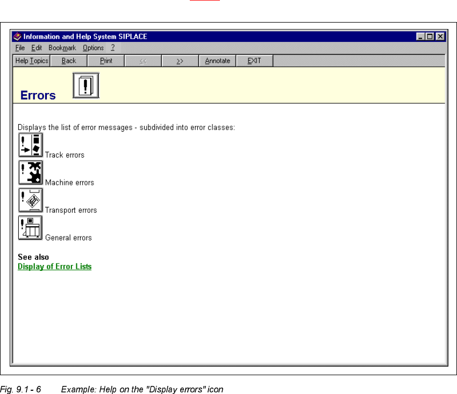This screenshot has height=394, width=457.
Task: Click the Track errors label
Action: point(65,155)
